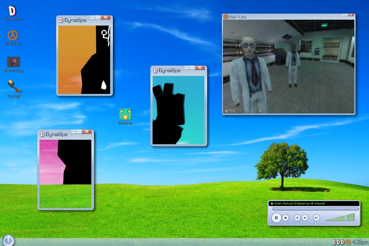Click the Half-Life window title bar icon
Viewport: 369px width, 246px height.
(x=226, y=17)
